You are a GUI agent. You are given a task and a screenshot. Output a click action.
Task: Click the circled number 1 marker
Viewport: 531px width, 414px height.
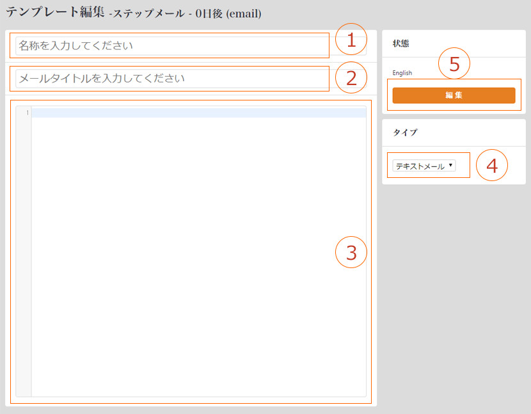coord(351,40)
